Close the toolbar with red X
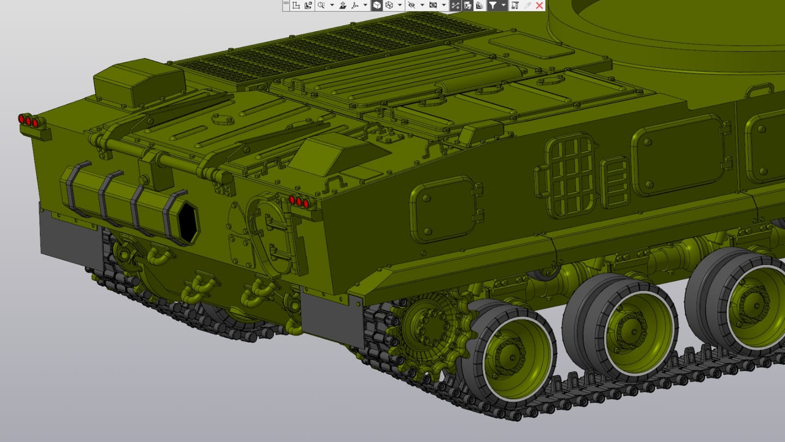Viewport: 785px width, 442px height. (x=540, y=5)
